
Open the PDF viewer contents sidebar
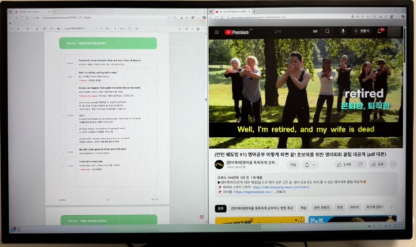(11, 29)
